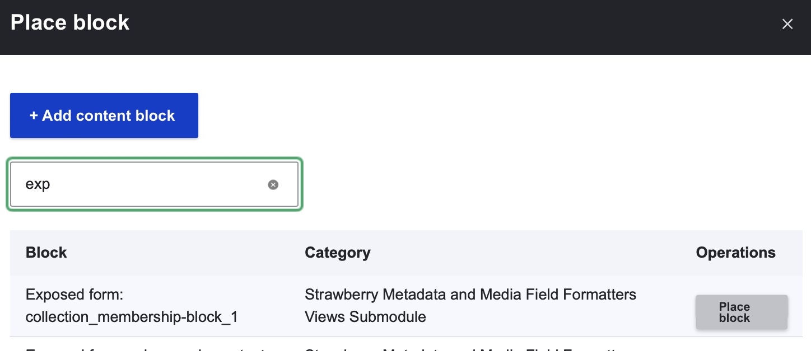Click the 'Views Submodule' category text

coord(365,317)
